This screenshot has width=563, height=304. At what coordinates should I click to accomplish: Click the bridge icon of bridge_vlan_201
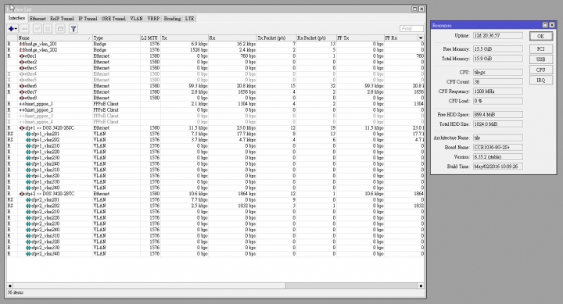[22, 44]
